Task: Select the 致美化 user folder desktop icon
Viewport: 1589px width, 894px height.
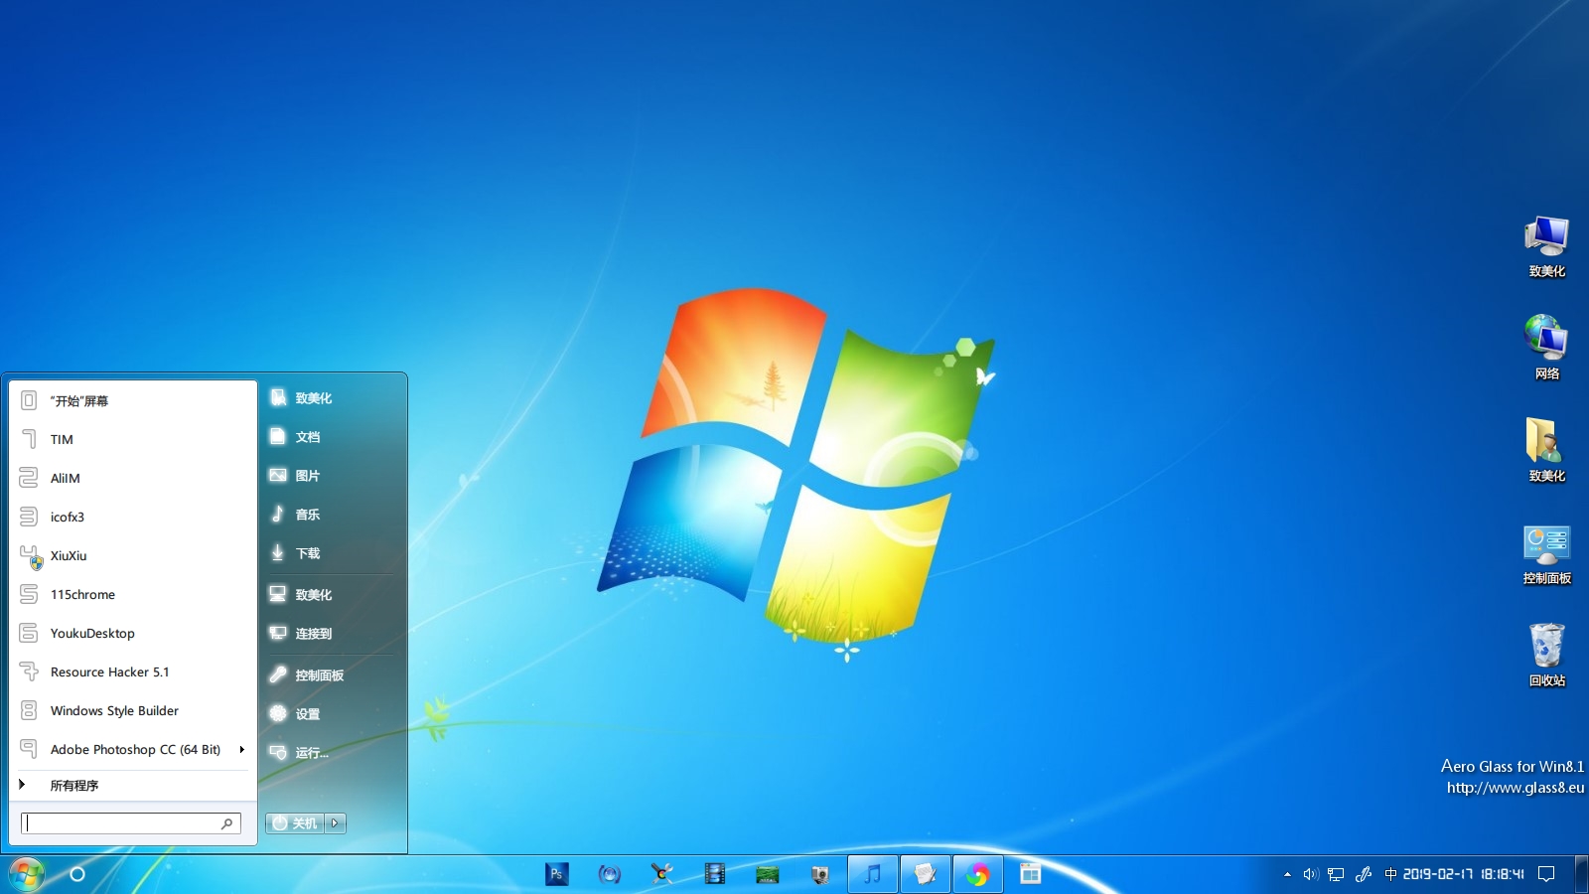Action: 1546,450
